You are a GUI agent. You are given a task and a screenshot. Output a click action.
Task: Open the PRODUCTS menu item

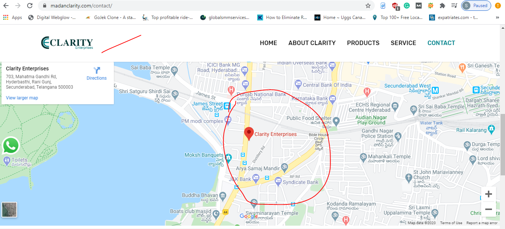coord(363,43)
